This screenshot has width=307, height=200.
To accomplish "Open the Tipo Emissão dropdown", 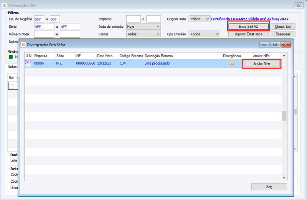I will tap(204, 34).
